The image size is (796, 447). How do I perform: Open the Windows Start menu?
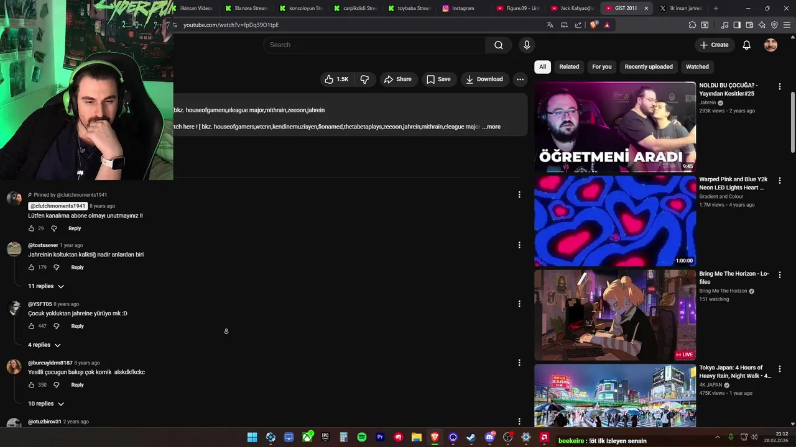tap(252, 437)
